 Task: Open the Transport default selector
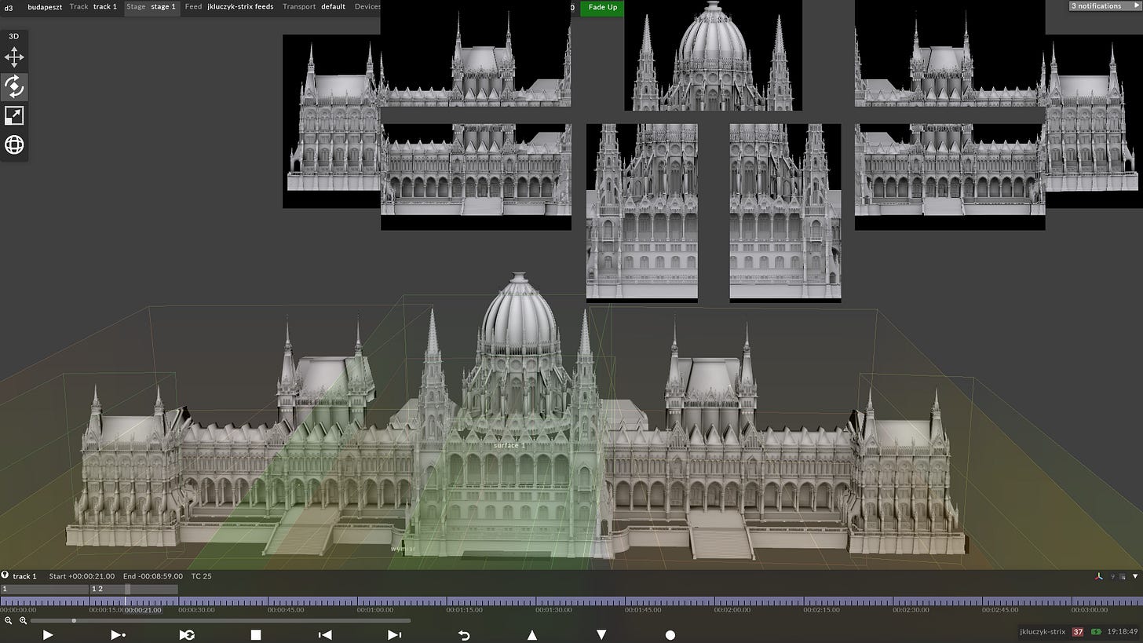(x=333, y=6)
